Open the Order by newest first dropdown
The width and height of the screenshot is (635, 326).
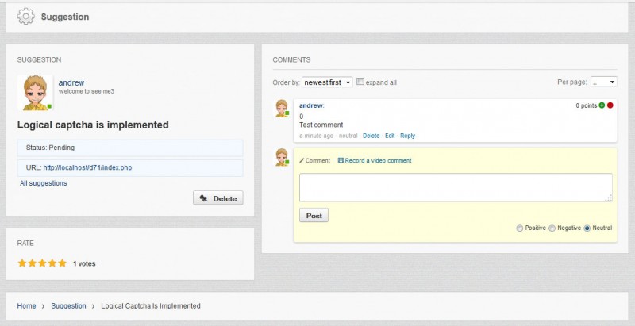tap(327, 82)
